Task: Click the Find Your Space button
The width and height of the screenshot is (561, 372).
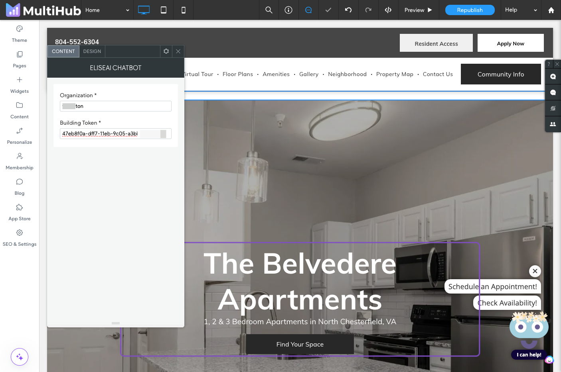Action: [x=300, y=345]
